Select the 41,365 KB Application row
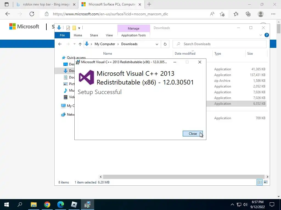Viewport: 281px width, 210px height. [x=236, y=69]
